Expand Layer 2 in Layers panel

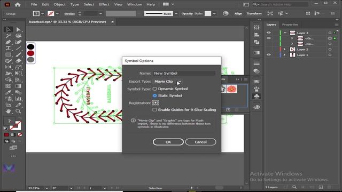coord(284,50)
